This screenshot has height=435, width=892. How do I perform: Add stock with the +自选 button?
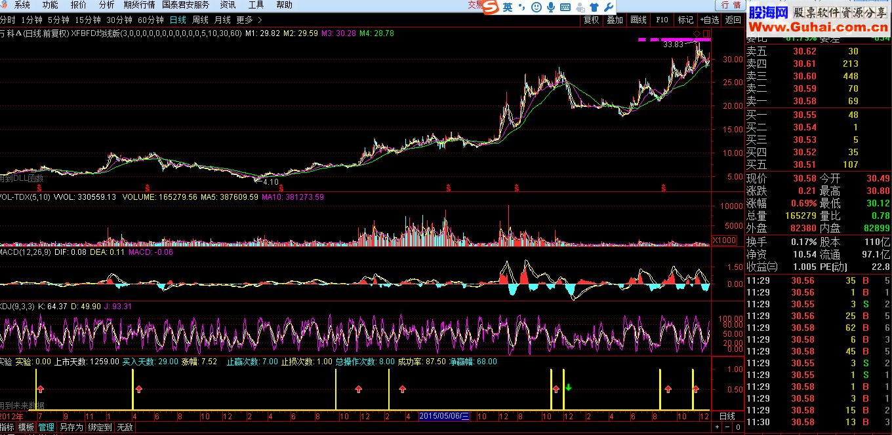click(710, 20)
